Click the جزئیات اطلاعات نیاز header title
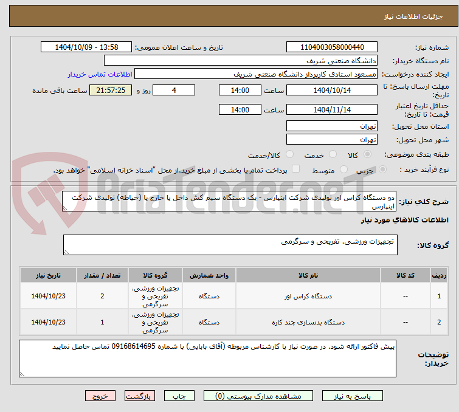 pyautogui.click(x=413, y=16)
